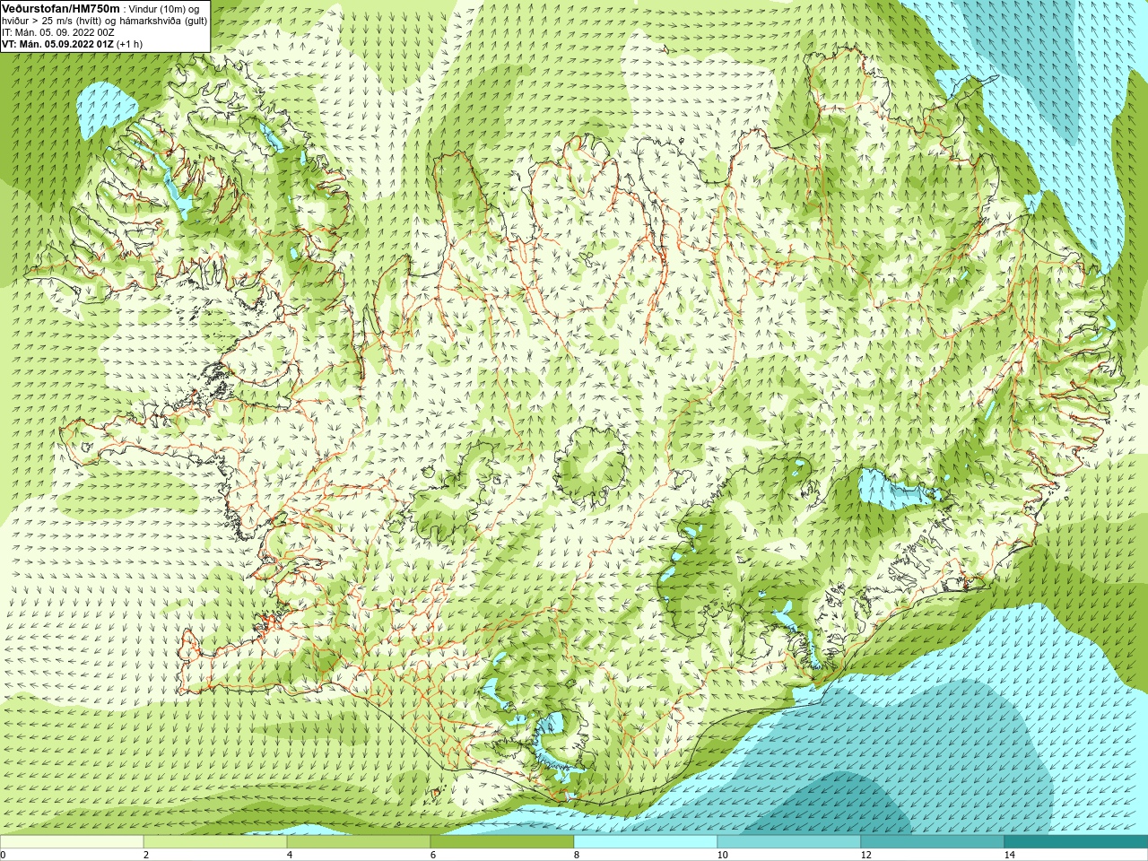Screen dimensions: 1148x861
Task: Click the 'Vindur (10m) og' label text
Action: tap(165, 9)
